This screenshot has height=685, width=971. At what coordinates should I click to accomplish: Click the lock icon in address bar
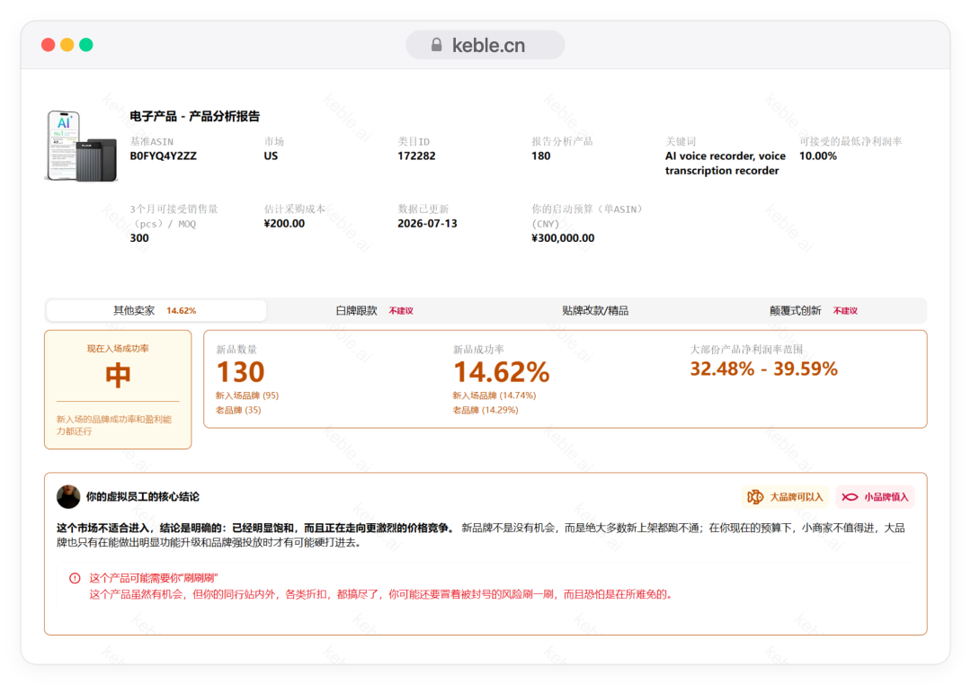pos(437,45)
